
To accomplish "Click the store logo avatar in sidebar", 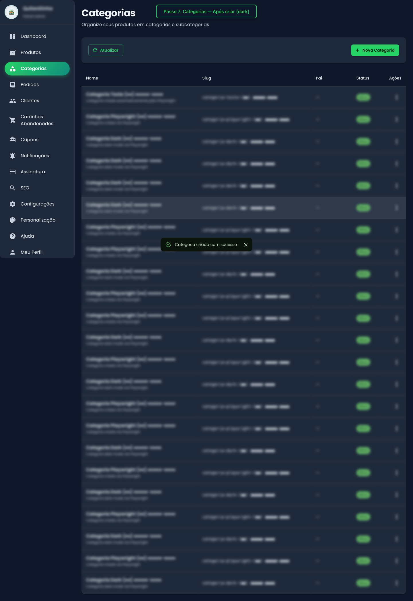I will (11, 12).
